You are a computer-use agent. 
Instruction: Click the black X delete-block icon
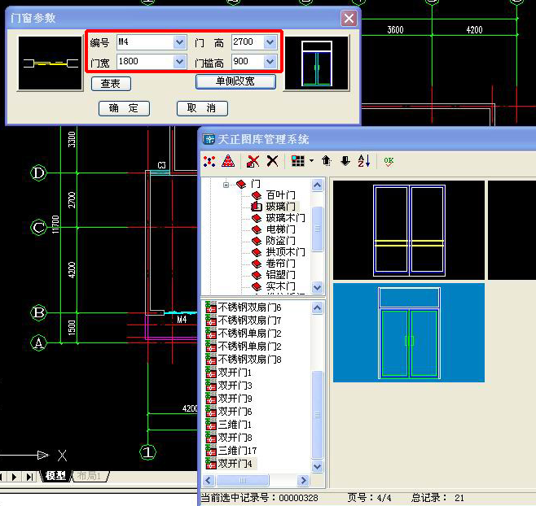[x=272, y=161]
